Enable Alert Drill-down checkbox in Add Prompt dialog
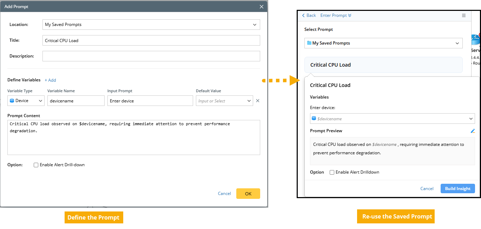This screenshot has width=481, height=229. coord(36,165)
